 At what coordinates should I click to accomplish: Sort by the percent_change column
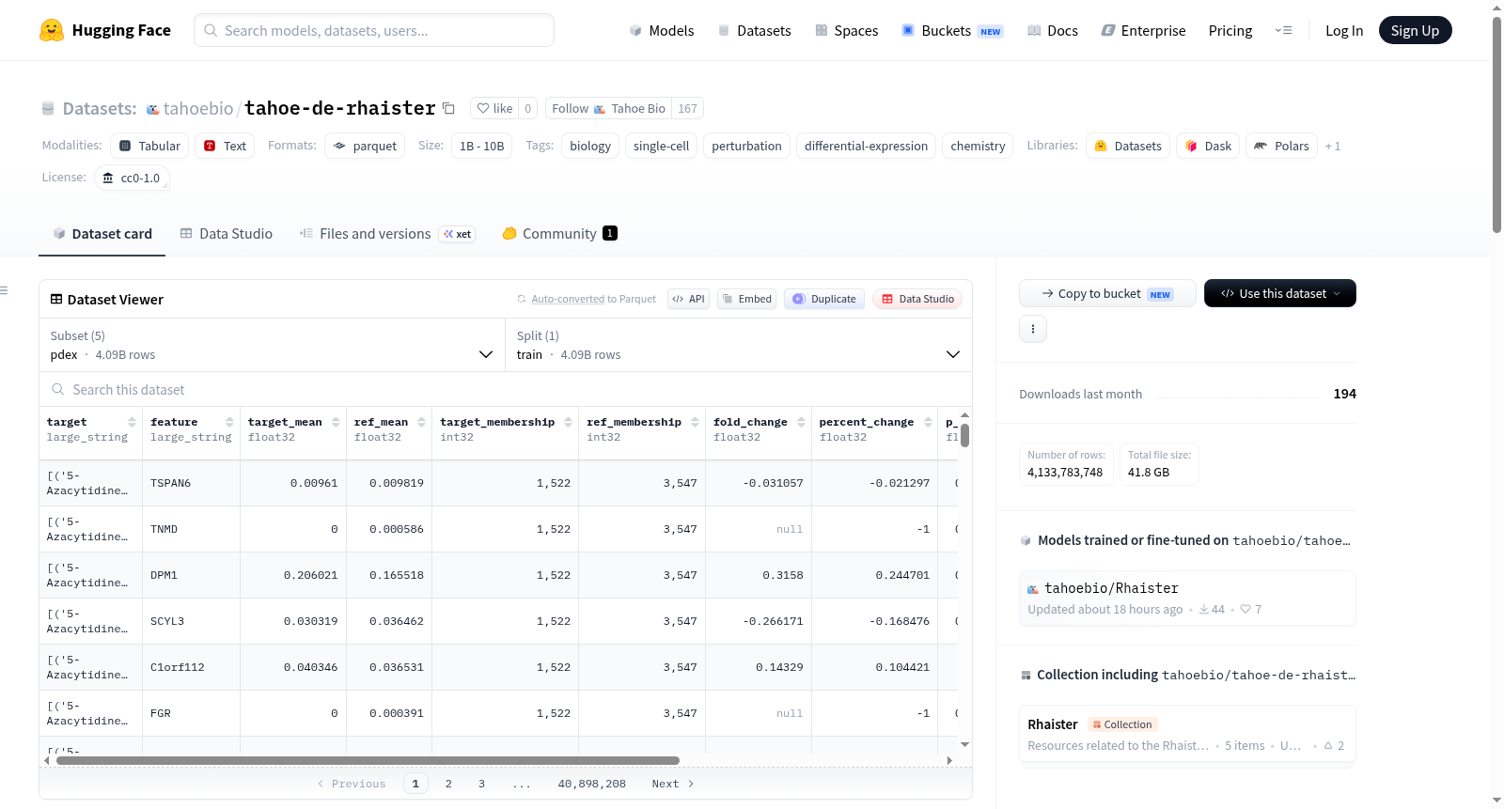click(x=928, y=422)
